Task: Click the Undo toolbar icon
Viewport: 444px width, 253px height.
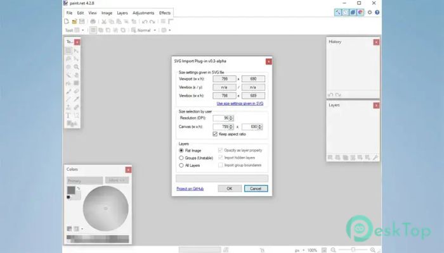Action: click(x=145, y=22)
